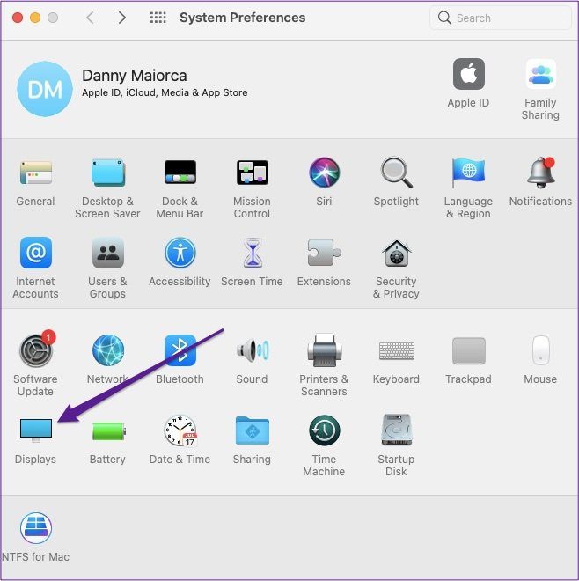The width and height of the screenshot is (579, 581).
Task: Open Notifications preferences
Action: coord(541,173)
